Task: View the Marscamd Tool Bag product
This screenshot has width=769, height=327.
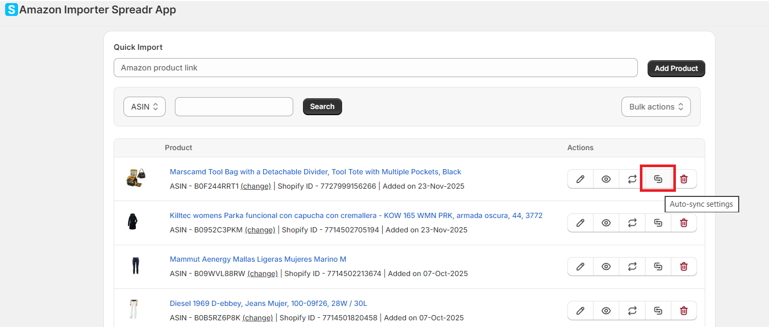Action: click(606, 179)
